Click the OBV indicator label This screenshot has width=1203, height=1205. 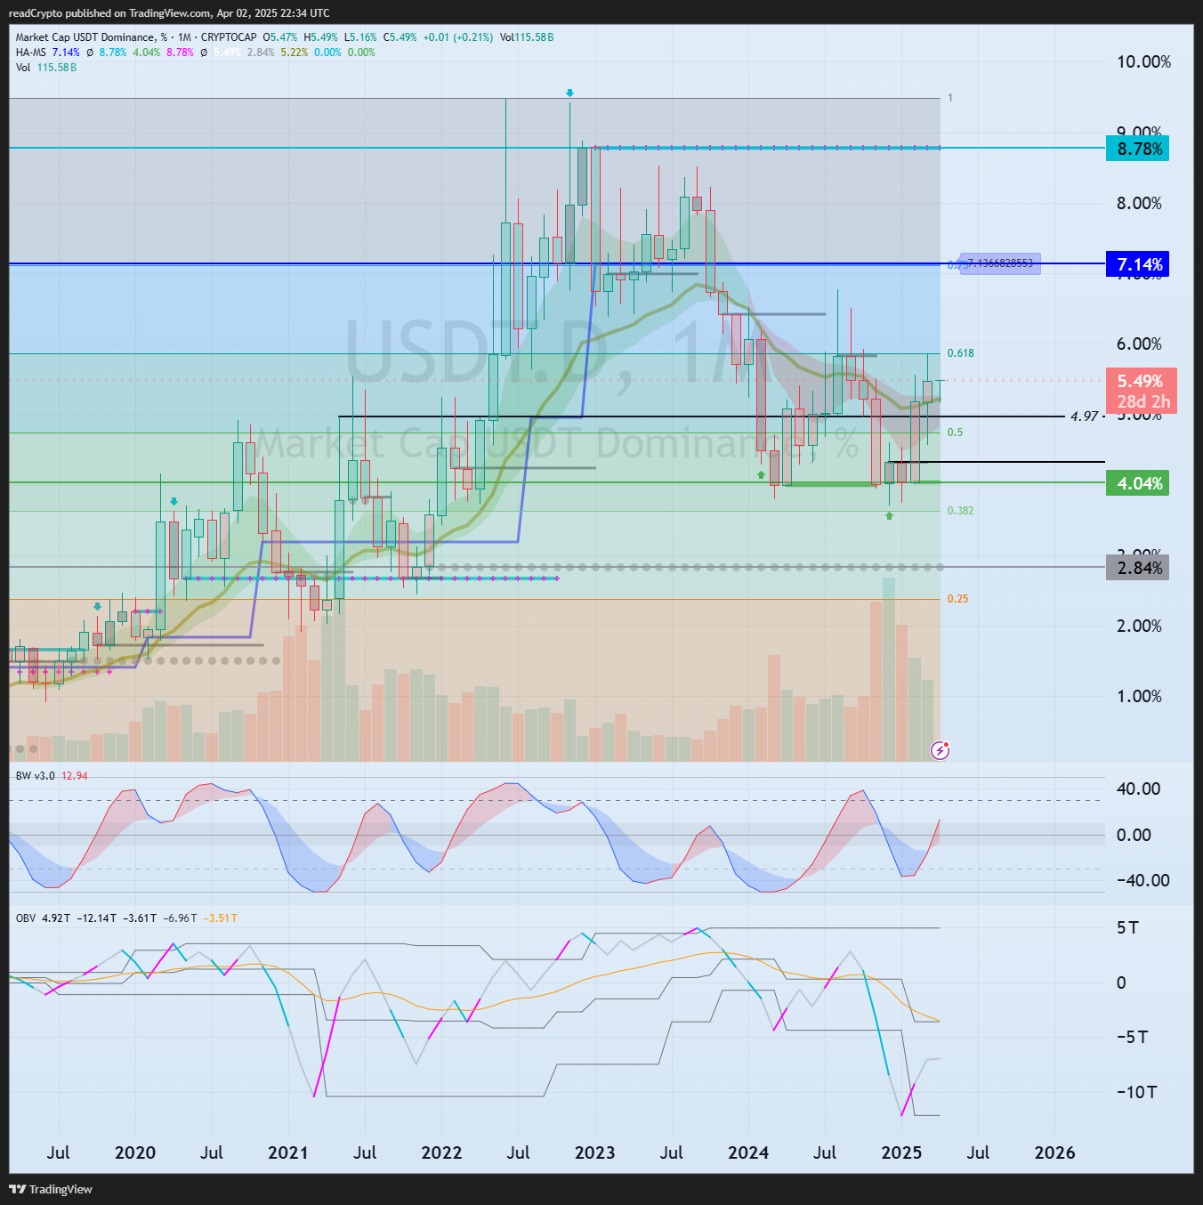click(26, 918)
